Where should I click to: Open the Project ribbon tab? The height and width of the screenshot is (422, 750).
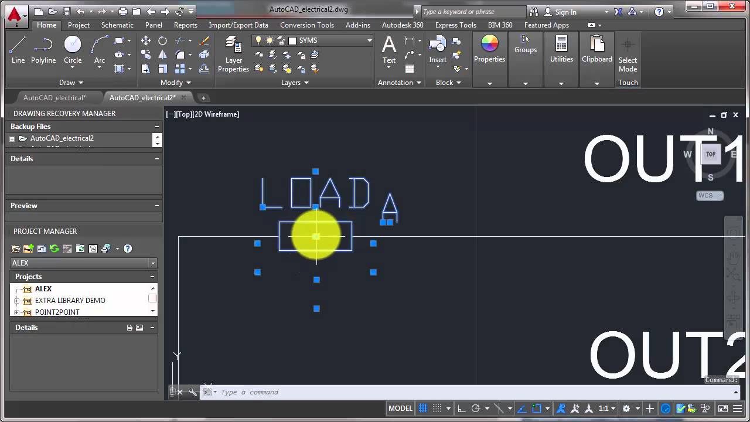(79, 25)
